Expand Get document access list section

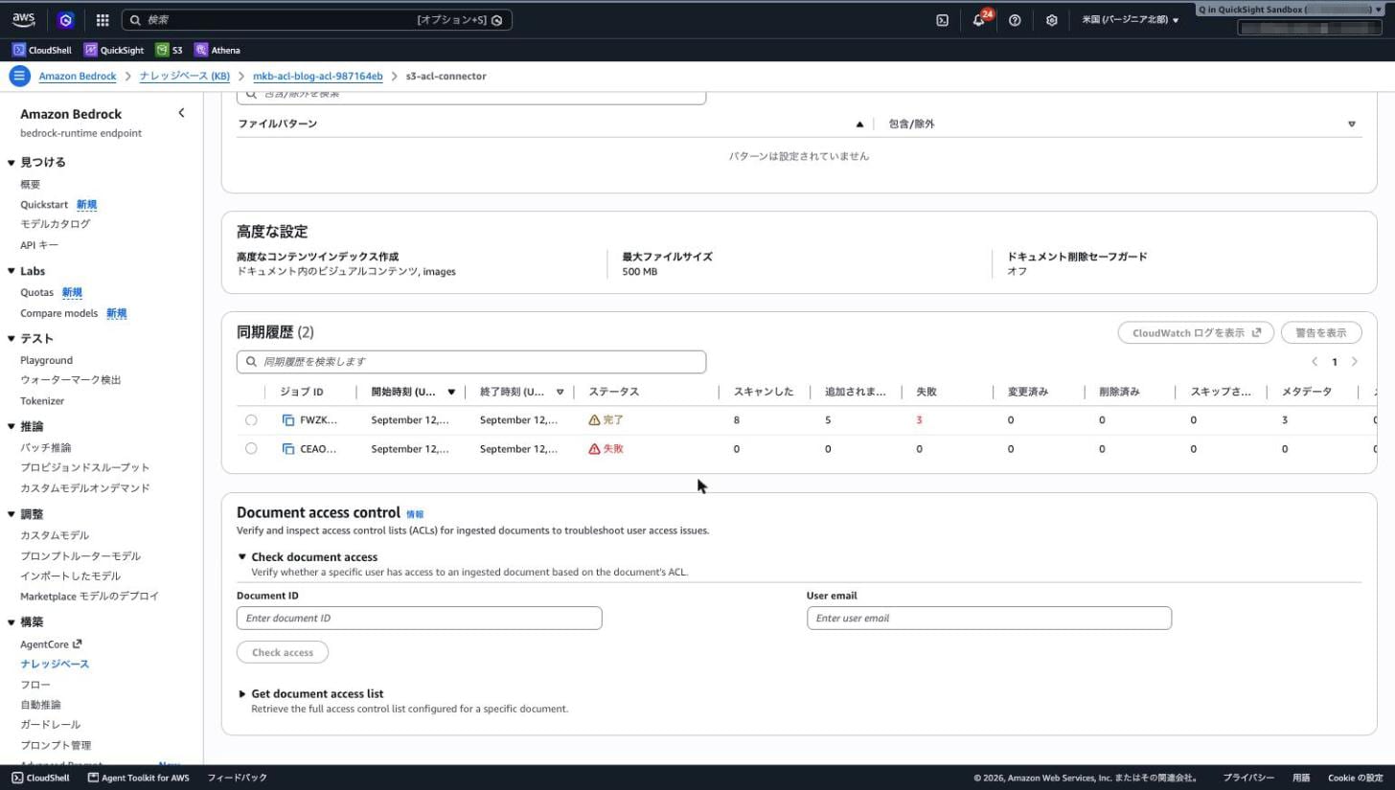(242, 693)
